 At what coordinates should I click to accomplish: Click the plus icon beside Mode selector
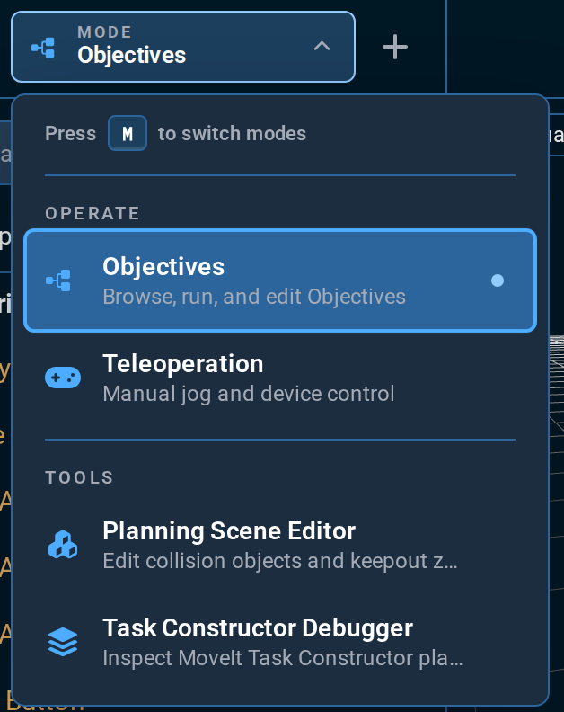pos(395,47)
